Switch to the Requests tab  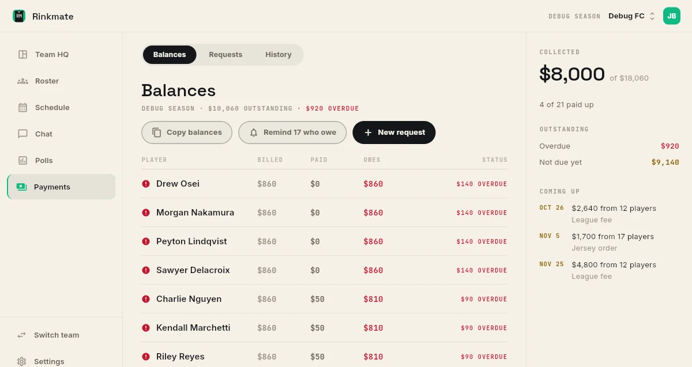tap(225, 55)
